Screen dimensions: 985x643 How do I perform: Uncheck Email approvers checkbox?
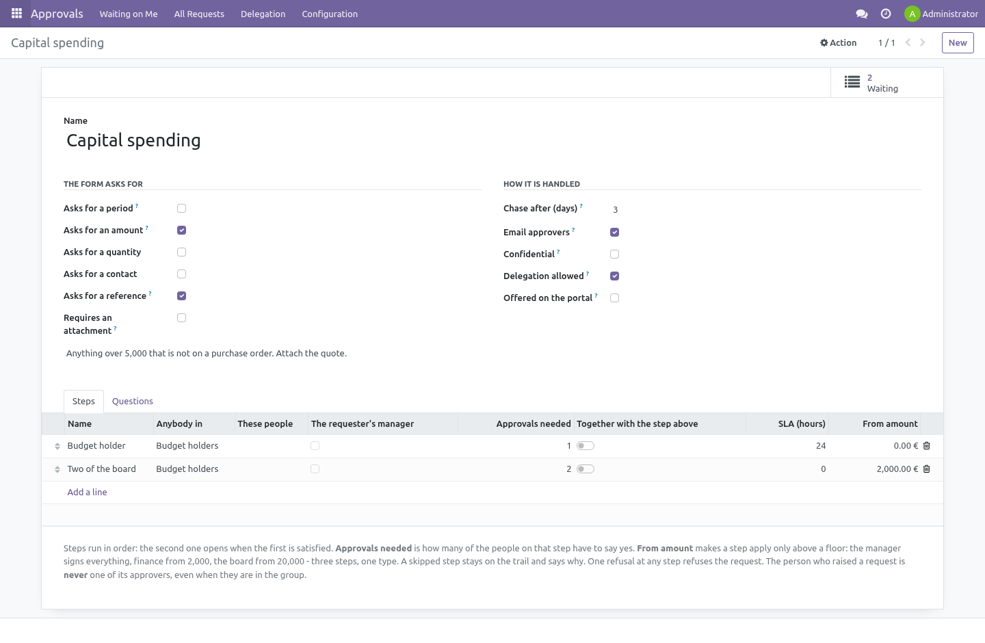pyautogui.click(x=614, y=233)
